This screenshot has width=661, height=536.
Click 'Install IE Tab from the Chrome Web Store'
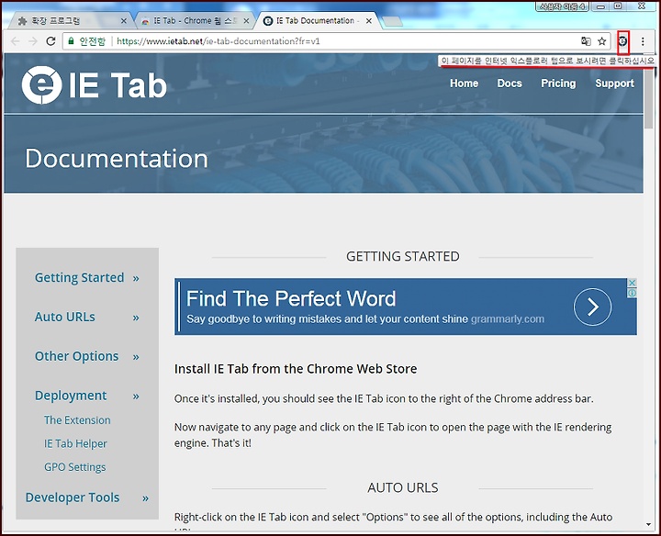(x=296, y=369)
